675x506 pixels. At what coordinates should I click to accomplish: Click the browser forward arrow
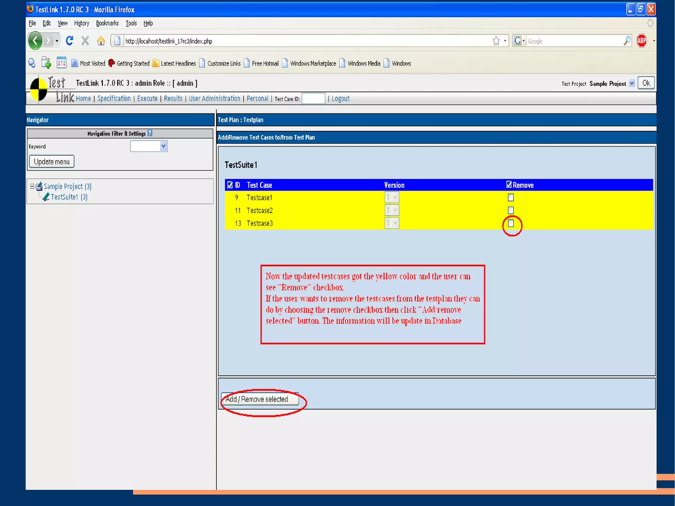click(x=48, y=41)
